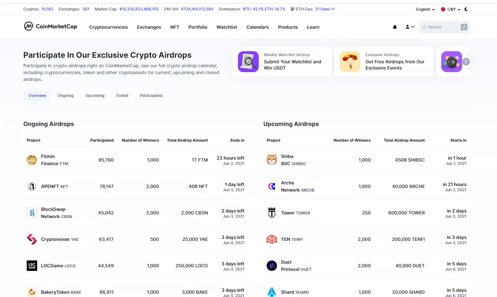Click the Shiba BSC icon
497x297 pixels.
pyautogui.click(x=272, y=160)
